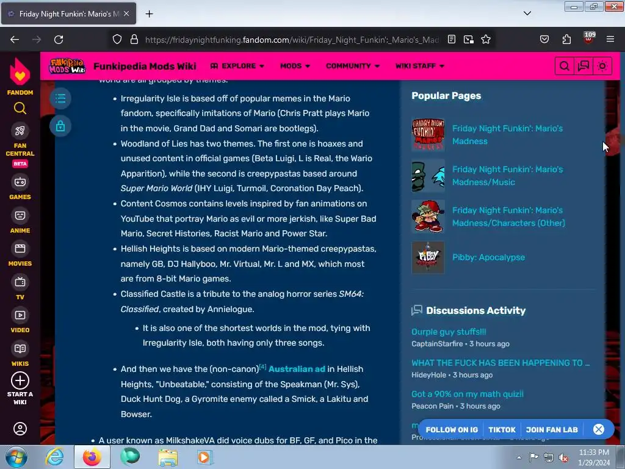Open HideyHole's all-caps discussion post
The image size is (625, 469).
500,363
